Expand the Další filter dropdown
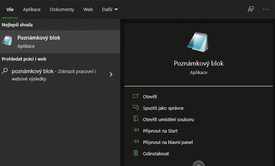The width and height of the screenshot is (275, 166). (110, 9)
